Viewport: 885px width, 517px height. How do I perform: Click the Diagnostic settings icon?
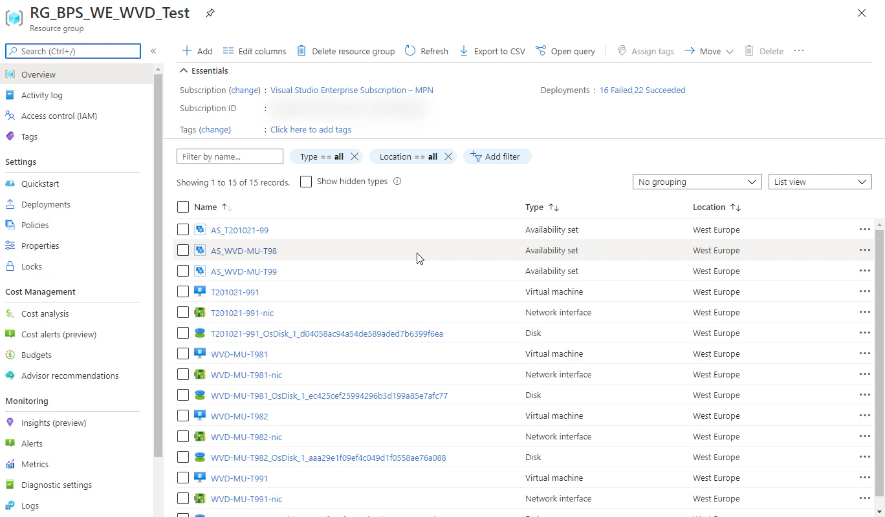[10, 485]
